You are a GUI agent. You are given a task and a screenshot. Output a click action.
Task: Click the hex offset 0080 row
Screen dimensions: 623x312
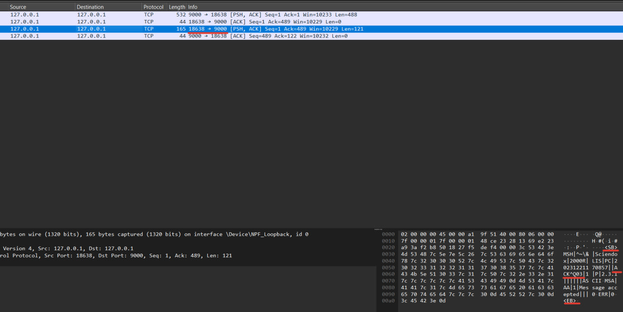388,288
